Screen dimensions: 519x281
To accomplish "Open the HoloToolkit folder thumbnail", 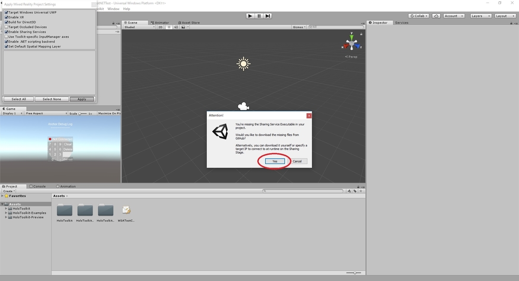I will tap(65, 211).
